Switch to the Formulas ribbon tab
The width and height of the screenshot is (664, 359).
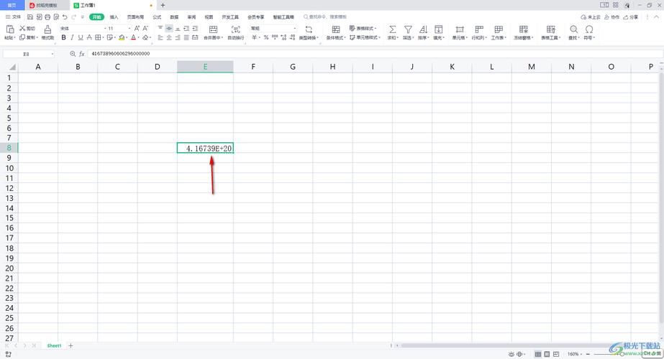[x=157, y=17]
